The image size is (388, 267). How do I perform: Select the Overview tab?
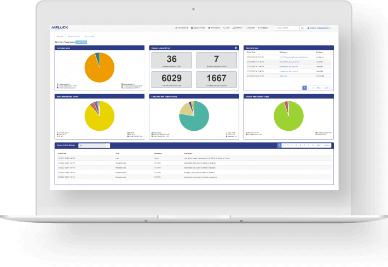click(x=60, y=37)
